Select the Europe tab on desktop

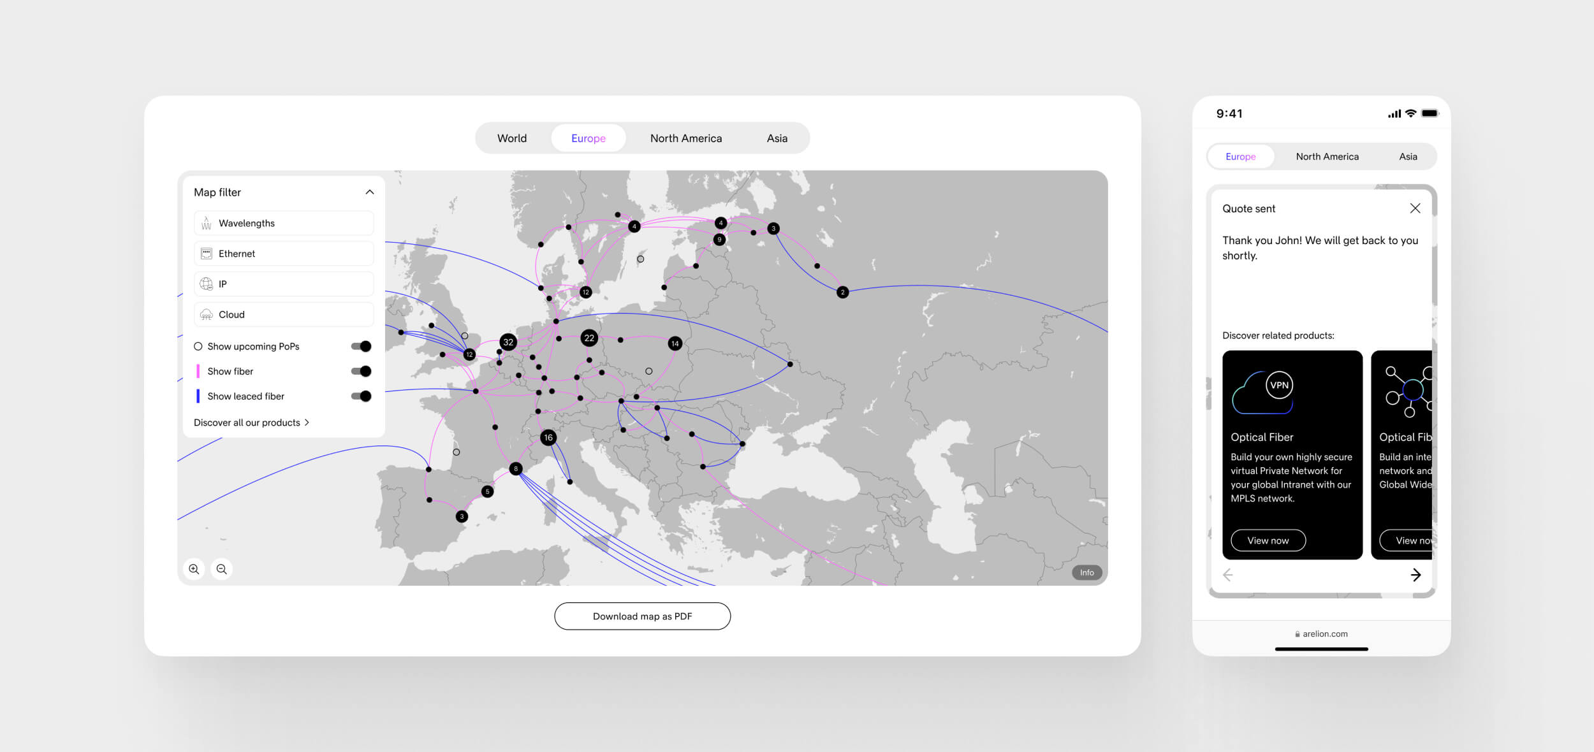(589, 138)
